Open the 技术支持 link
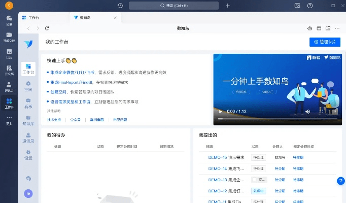 coord(54,120)
